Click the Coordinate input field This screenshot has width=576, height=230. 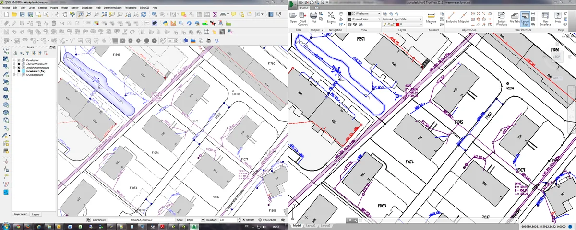pyautogui.click(x=142, y=220)
